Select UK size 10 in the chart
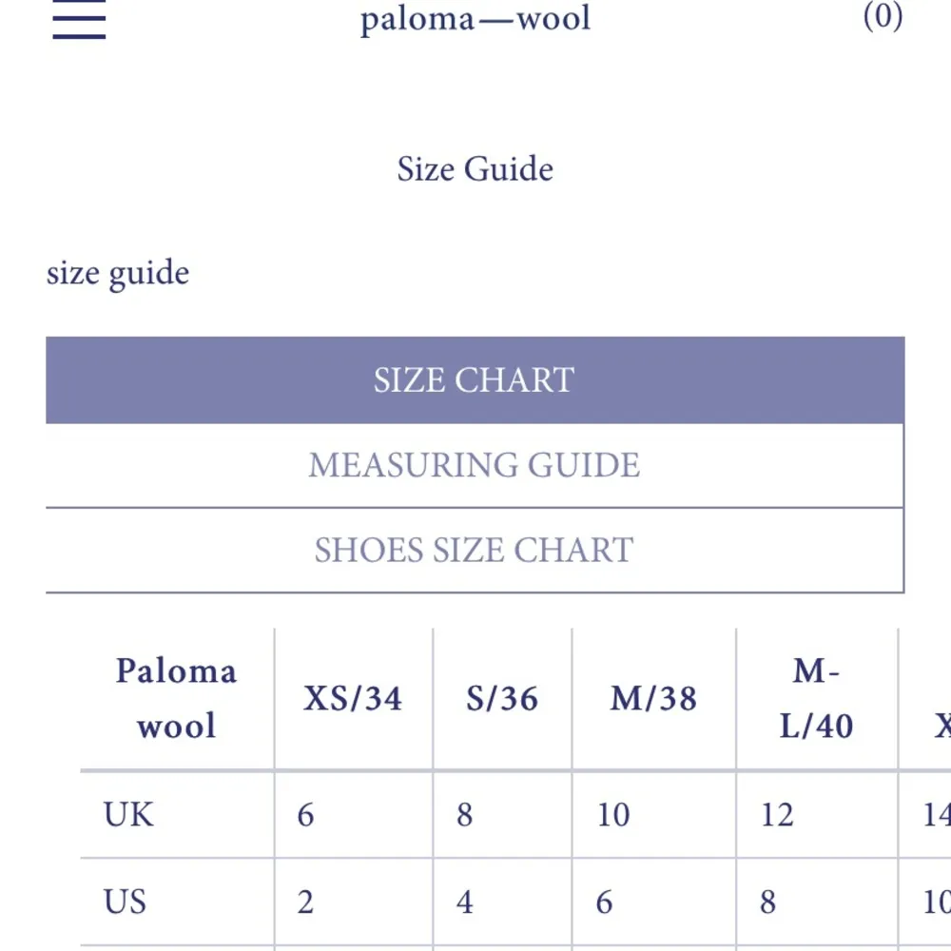Viewport: 951px width, 951px height. pyautogui.click(x=613, y=815)
